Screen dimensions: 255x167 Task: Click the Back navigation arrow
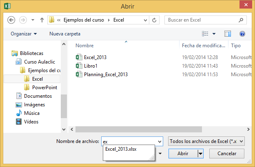click(11, 20)
